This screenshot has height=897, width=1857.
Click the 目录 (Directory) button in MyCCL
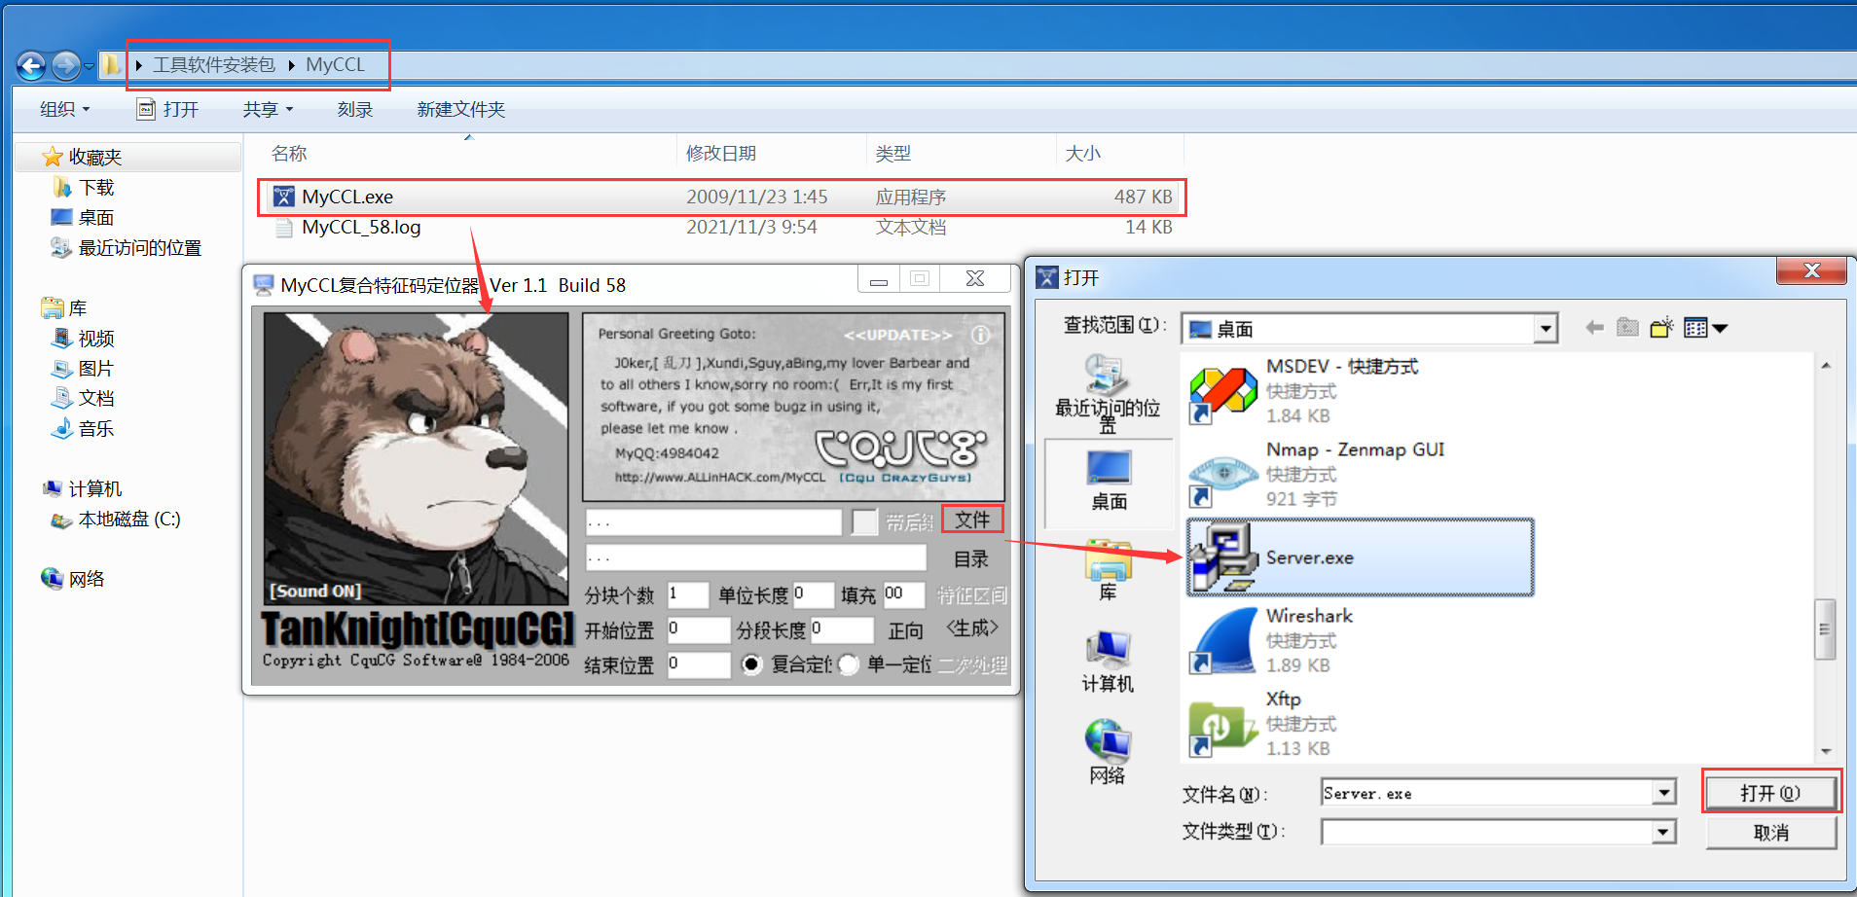971,559
